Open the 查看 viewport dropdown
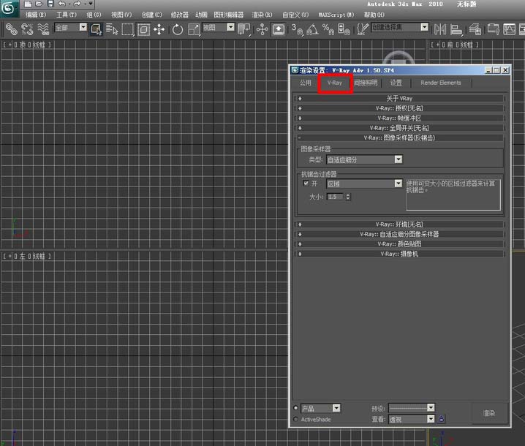 pos(412,419)
